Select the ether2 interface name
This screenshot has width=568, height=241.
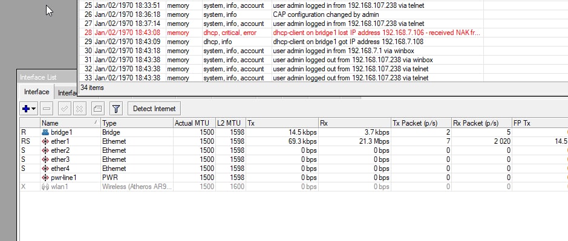tap(60, 150)
